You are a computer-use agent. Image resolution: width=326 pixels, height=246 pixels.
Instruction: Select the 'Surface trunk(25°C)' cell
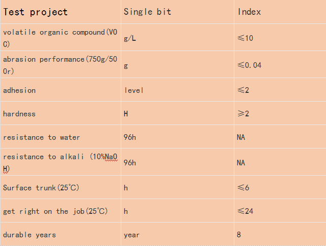(x=61, y=187)
